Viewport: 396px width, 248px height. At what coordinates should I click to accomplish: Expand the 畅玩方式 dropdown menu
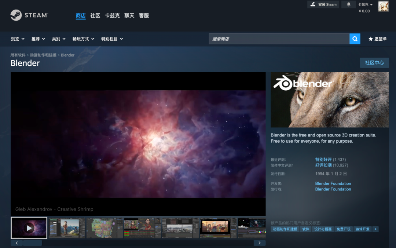point(83,39)
